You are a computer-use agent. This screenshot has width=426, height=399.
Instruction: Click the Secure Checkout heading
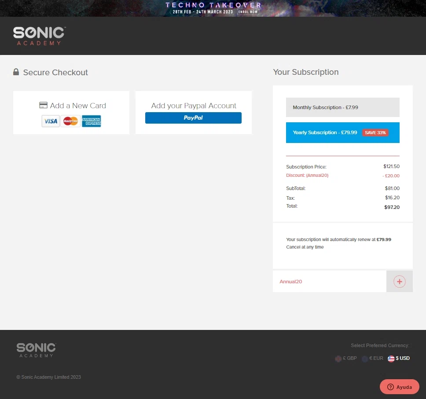point(55,73)
